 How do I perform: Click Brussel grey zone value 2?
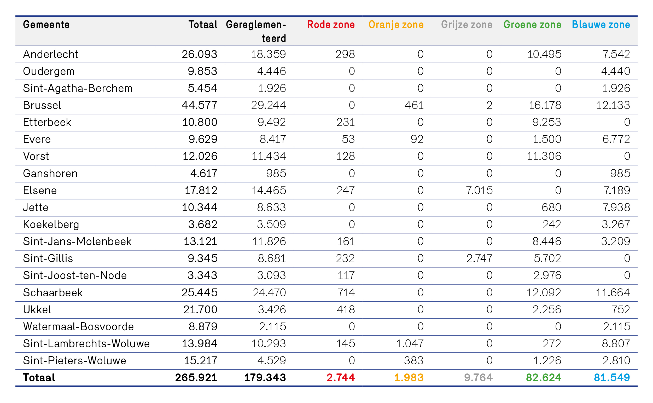tap(489, 105)
